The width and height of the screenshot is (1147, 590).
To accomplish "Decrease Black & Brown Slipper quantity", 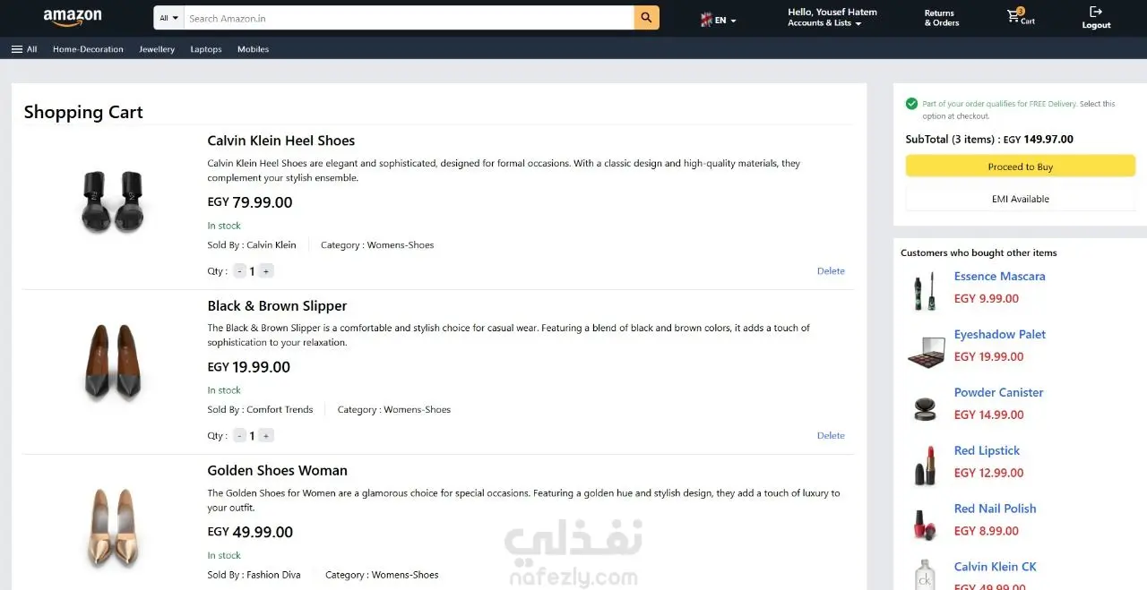I will coord(239,436).
